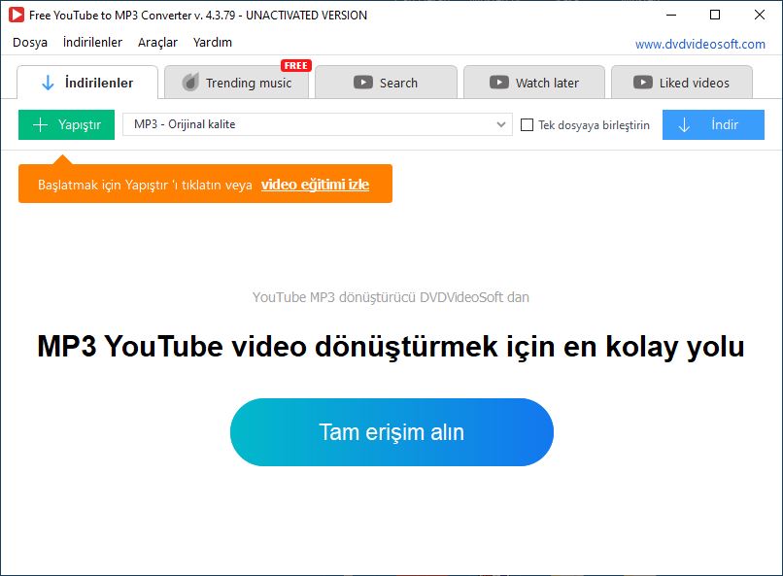Close the converter window
Image resolution: width=783 pixels, height=576 pixels.
[x=760, y=15]
